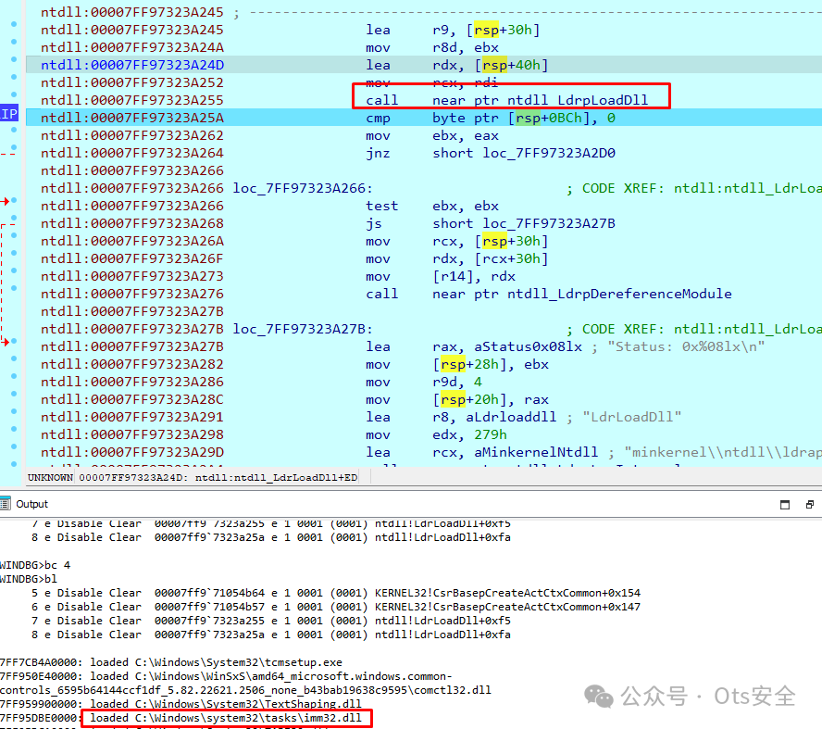The height and width of the screenshot is (729, 822).
Task: Select the breakpoint 7 LdrLoadDll+0xf5 row below 'WINDBG>bl'
Action: pos(270,621)
